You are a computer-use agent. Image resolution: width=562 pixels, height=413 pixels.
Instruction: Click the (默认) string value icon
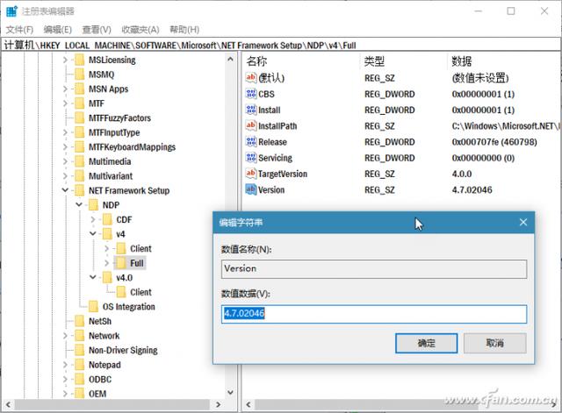tap(251, 77)
